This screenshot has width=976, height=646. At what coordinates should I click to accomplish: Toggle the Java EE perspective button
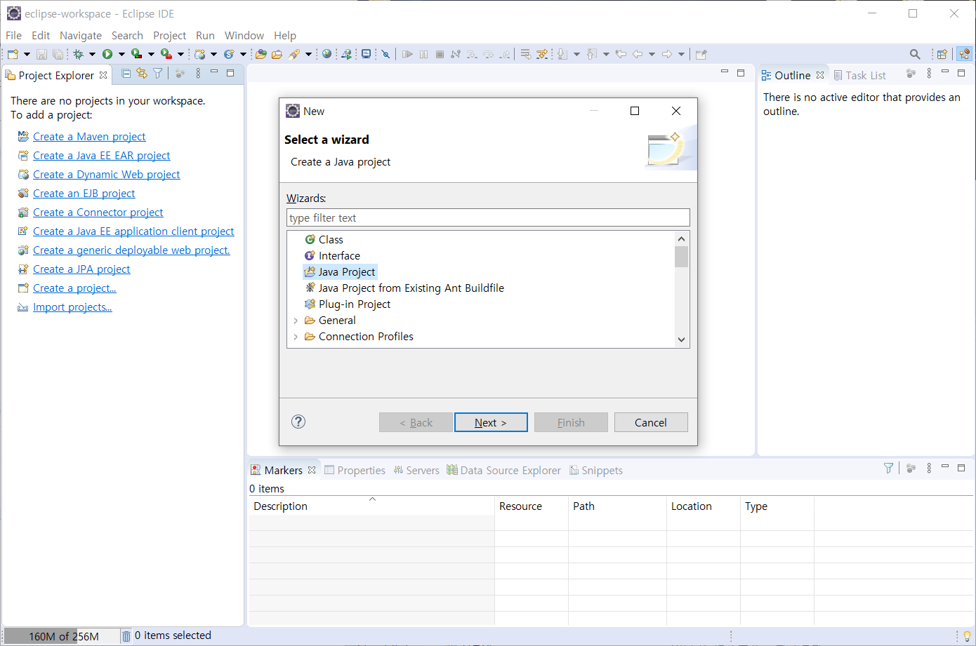(x=965, y=54)
